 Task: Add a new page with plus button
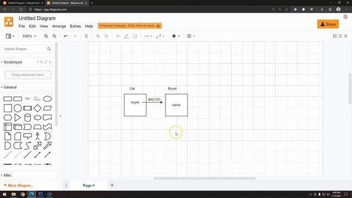[112, 185]
